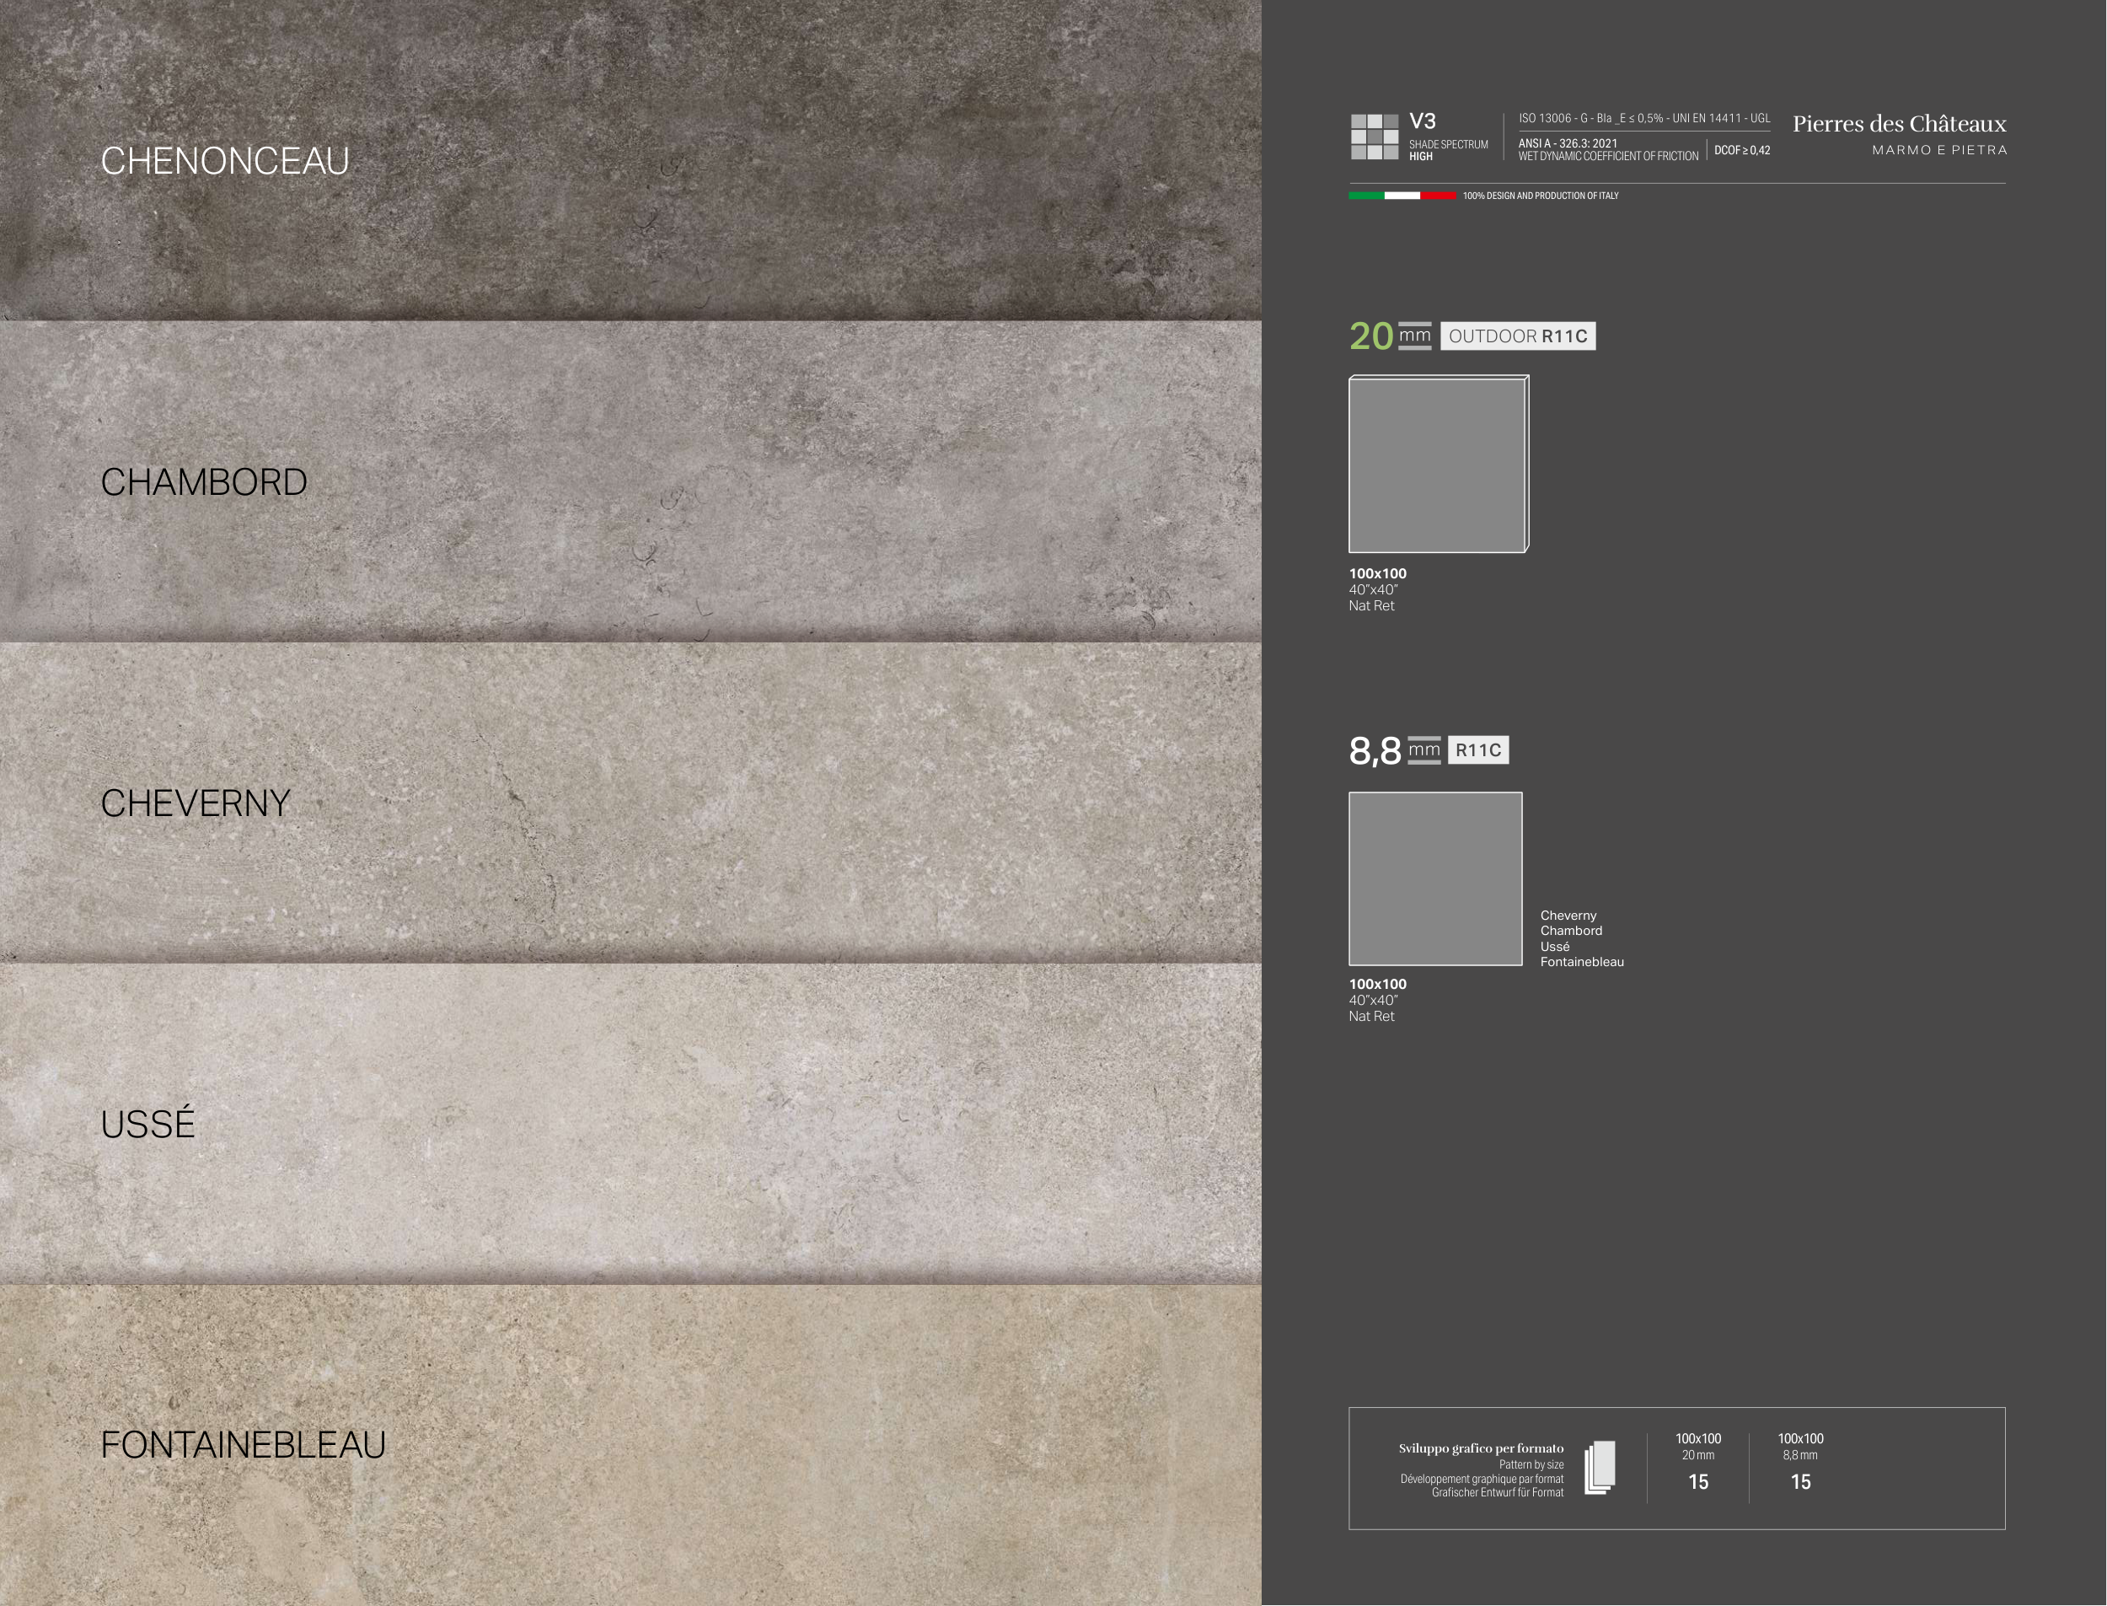This screenshot has width=2107, height=1606.
Task: Click the Pierres des Châteaux collection title
Action: [1899, 124]
